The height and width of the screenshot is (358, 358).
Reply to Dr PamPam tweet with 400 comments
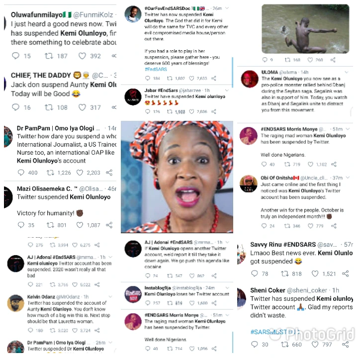21,173
